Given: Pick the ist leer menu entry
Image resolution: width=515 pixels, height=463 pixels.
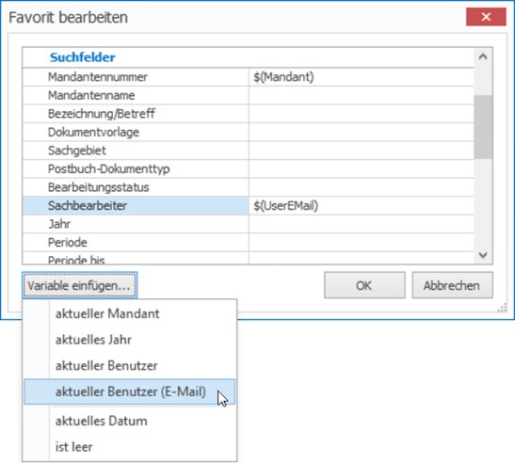Looking at the screenshot, I should tap(130, 447).
